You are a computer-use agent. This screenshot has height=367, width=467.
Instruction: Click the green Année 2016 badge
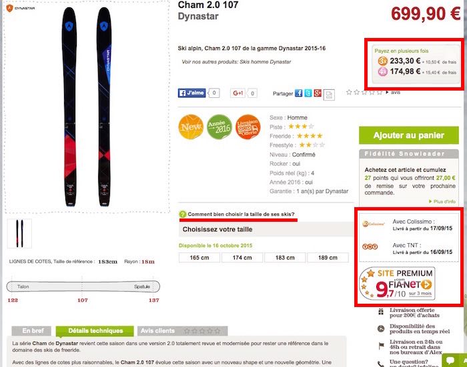coord(219,127)
